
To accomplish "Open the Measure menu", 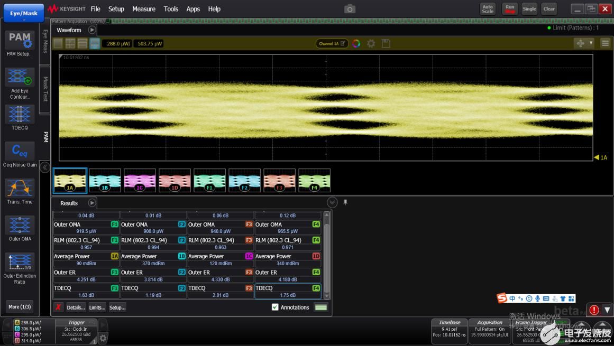I will (143, 9).
